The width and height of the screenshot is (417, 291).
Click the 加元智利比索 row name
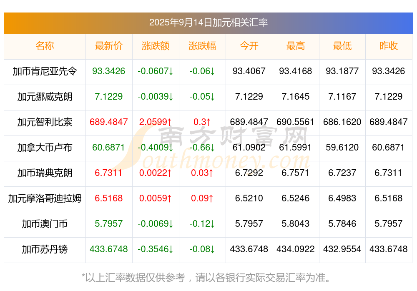pyautogui.click(x=45, y=122)
